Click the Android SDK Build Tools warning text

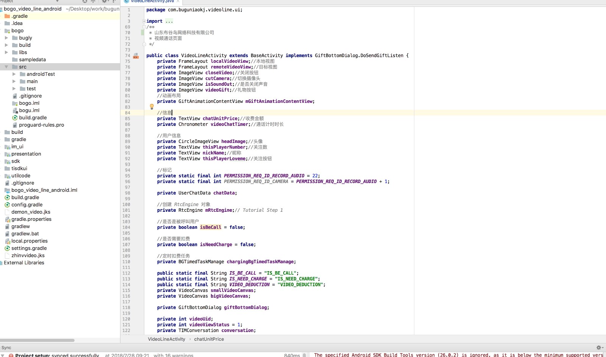tap(458, 355)
